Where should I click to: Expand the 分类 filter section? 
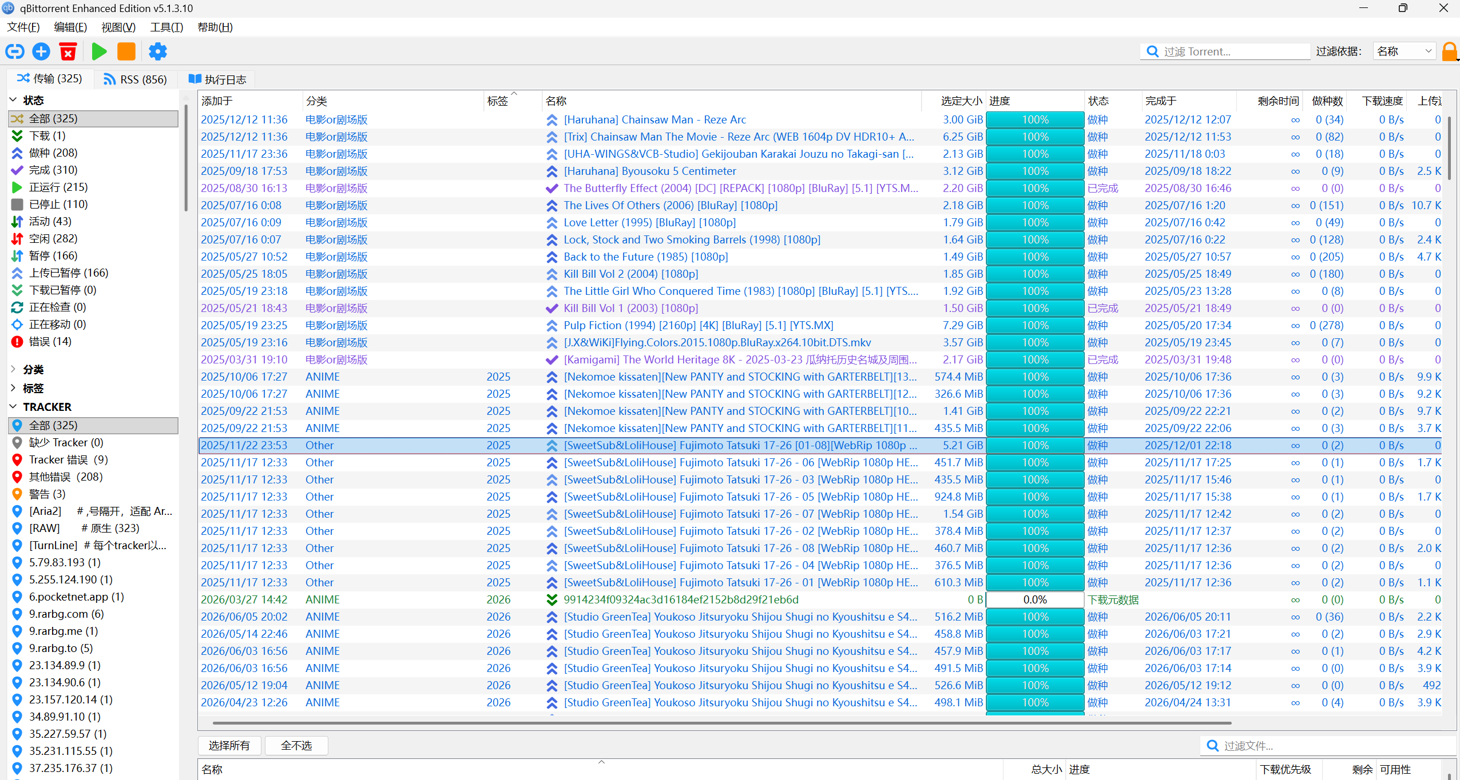tap(13, 369)
